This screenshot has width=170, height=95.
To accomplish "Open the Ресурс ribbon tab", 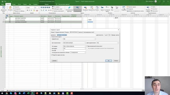I will pyautogui.click(x=14, y=4).
